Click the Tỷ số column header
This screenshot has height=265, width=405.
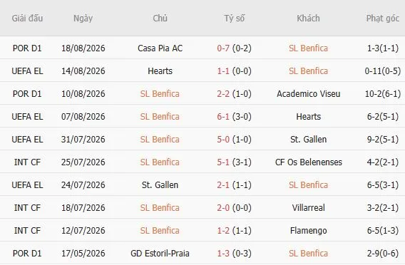coord(235,19)
